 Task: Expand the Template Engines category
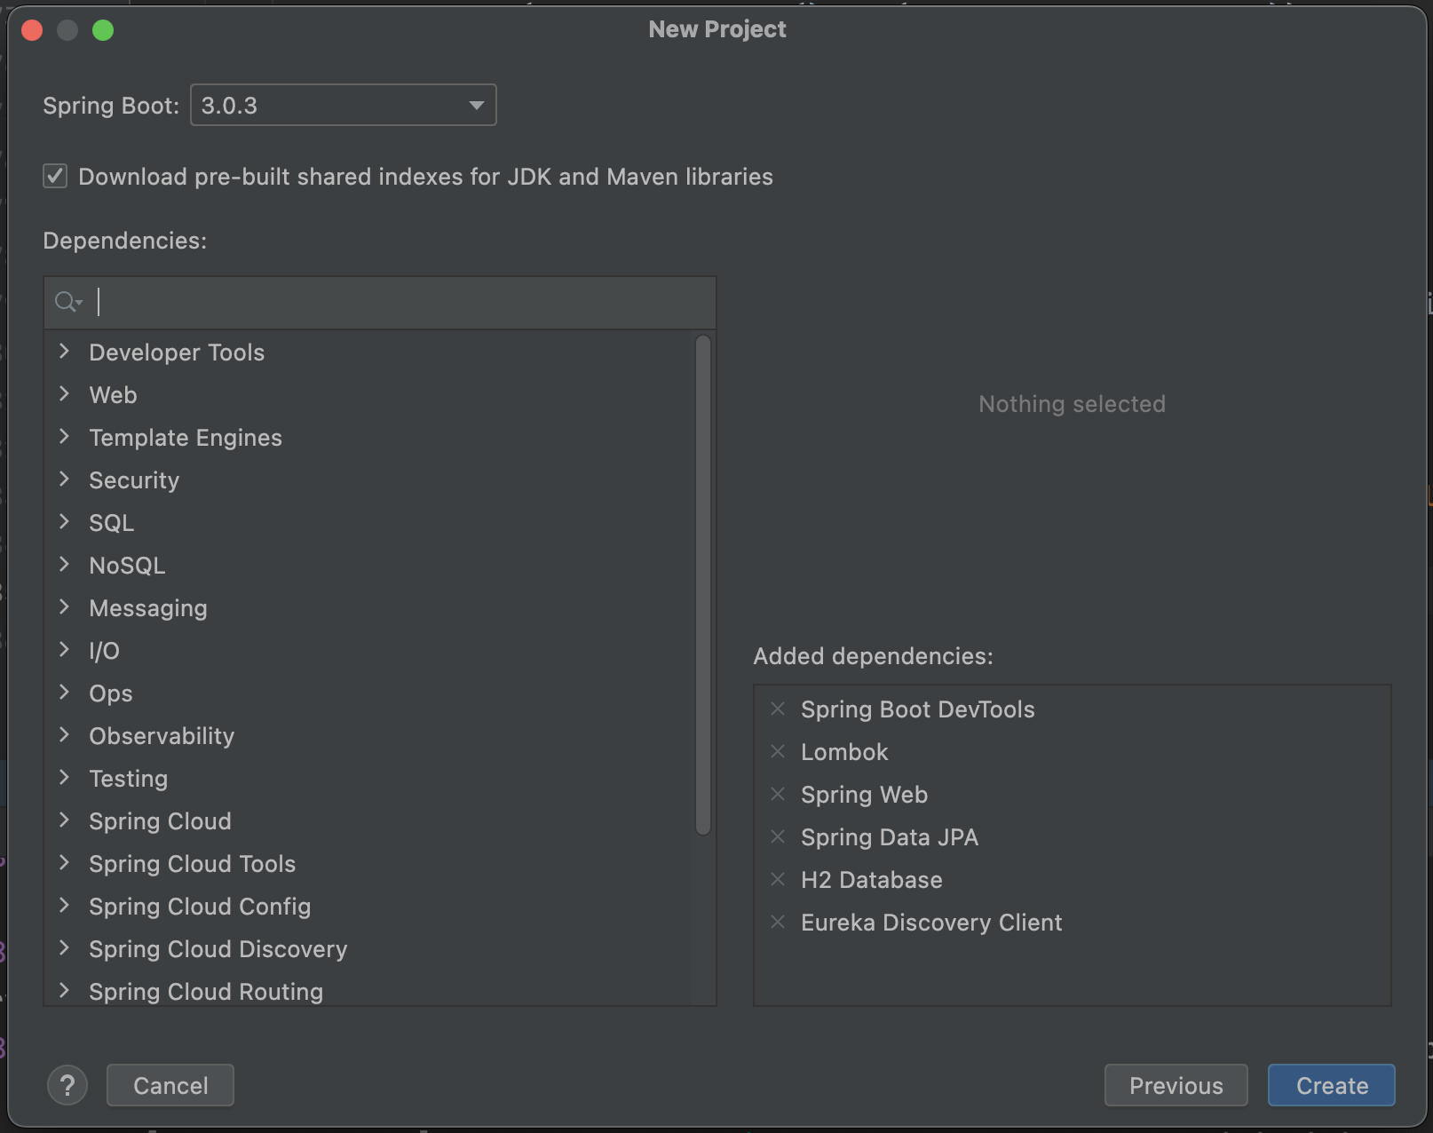click(64, 437)
